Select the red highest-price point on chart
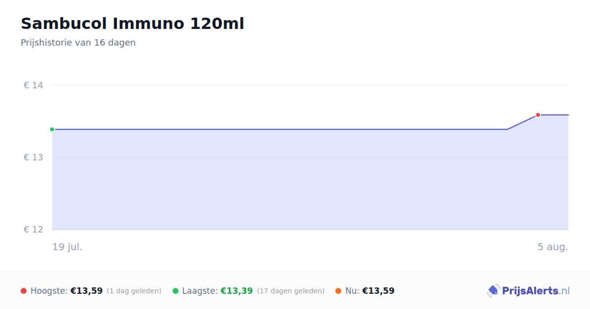Viewport: 590px width, 309px height. [x=538, y=115]
